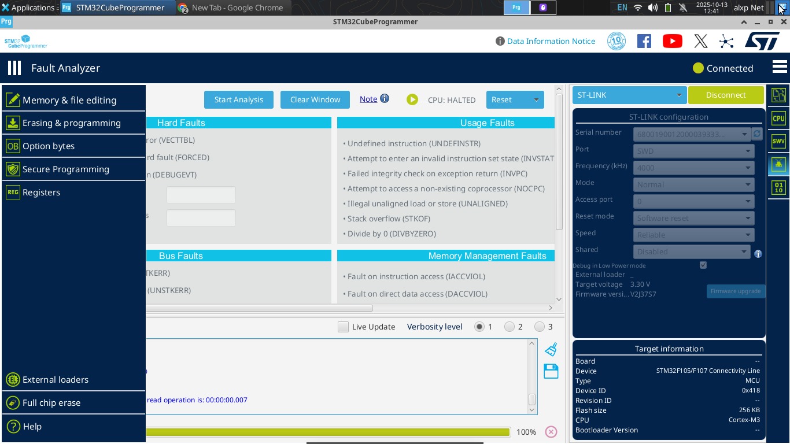Enable the Live Update checkbox
790x444 pixels.
[x=344, y=327]
